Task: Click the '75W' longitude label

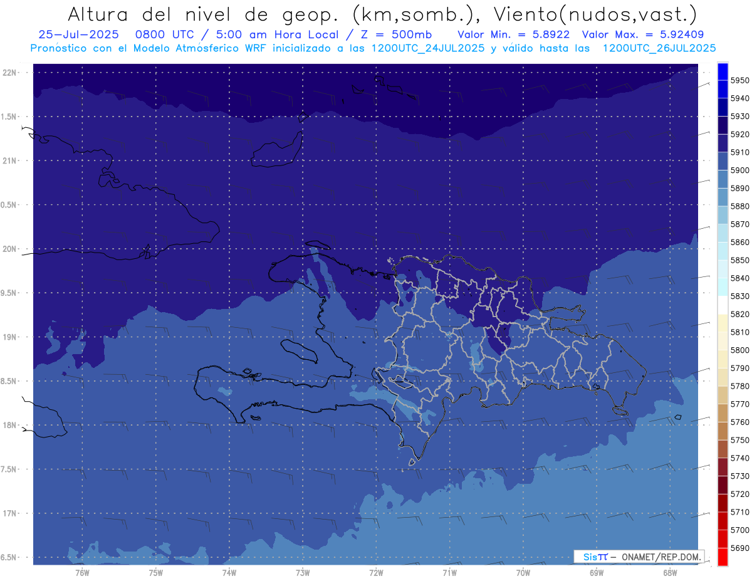Action: click(x=156, y=572)
